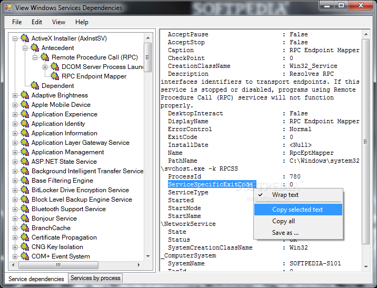Click the Application Management service icon
The height and width of the screenshot is (288, 377).
[25, 152]
